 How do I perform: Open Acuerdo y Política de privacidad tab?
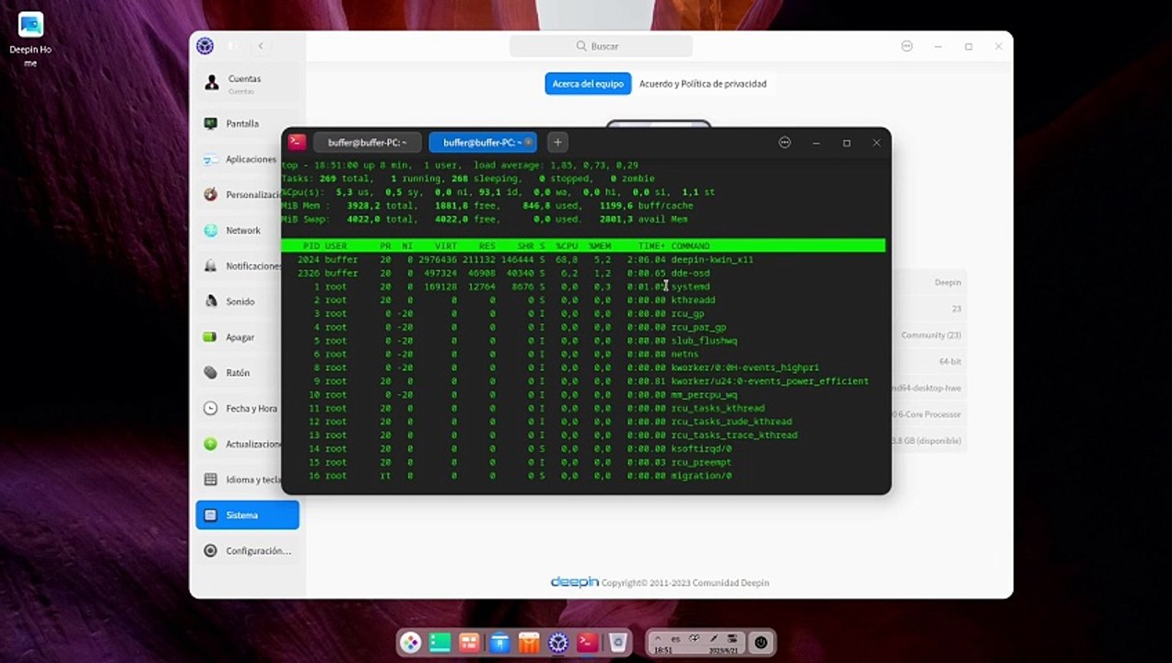[x=703, y=84]
